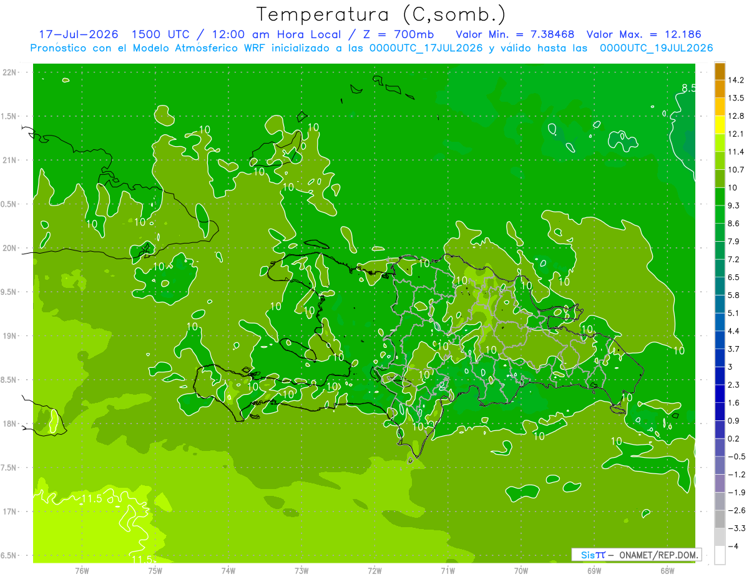Click the "2.3" colorbar value

coord(734,385)
